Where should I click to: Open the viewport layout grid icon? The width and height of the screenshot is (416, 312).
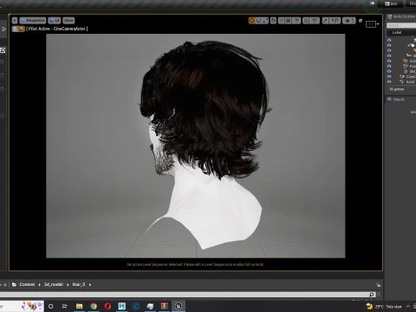371,24
